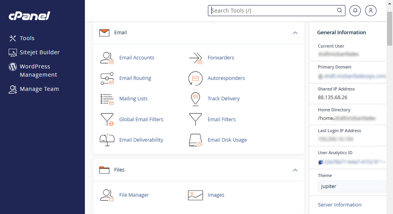The height and width of the screenshot is (214, 393).
Task: Open the File Manager link
Action: 134,195
